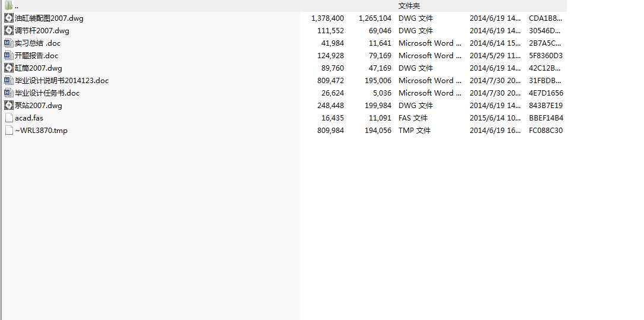
Task: Click the FAS 文件 type entry
Action: 413,118
